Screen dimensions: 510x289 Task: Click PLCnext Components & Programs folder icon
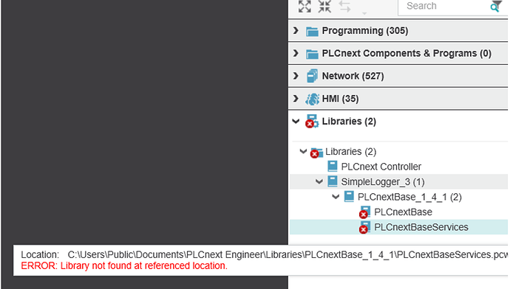point(312,54)
